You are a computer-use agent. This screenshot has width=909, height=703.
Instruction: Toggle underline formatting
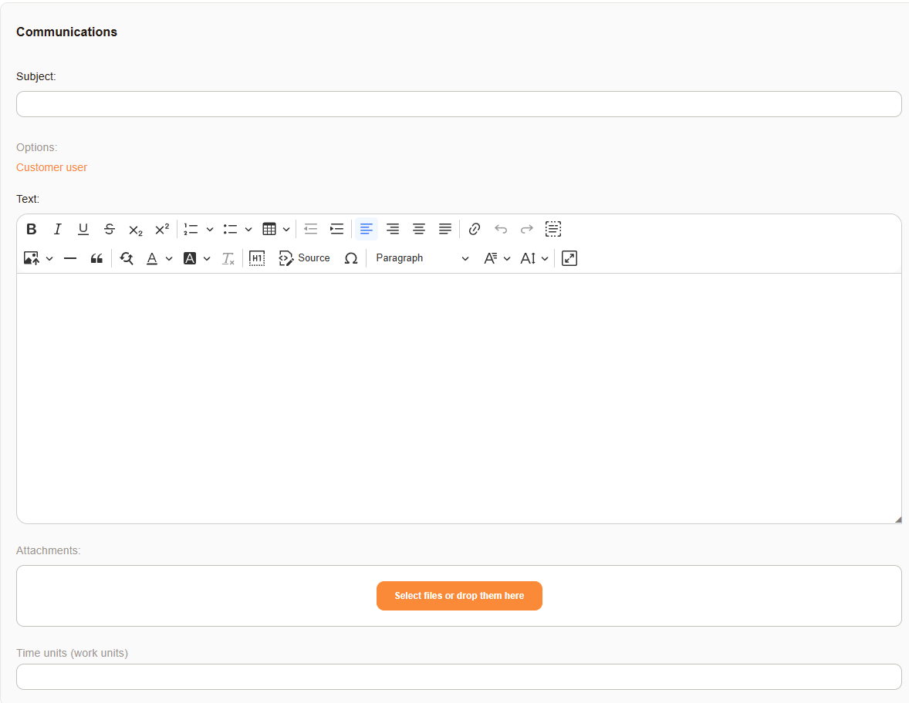coord(83,229)
